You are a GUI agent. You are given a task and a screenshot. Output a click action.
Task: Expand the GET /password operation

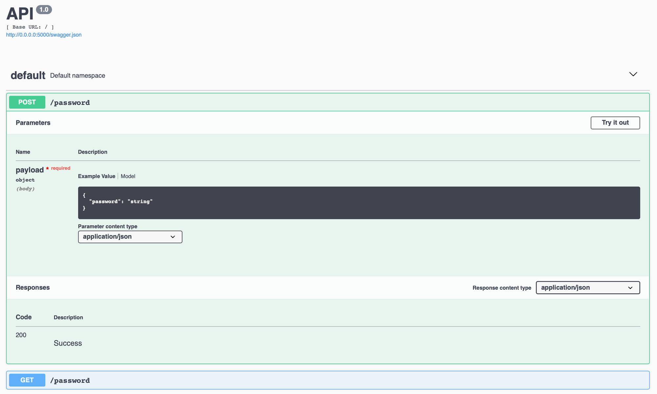point(328,380)
